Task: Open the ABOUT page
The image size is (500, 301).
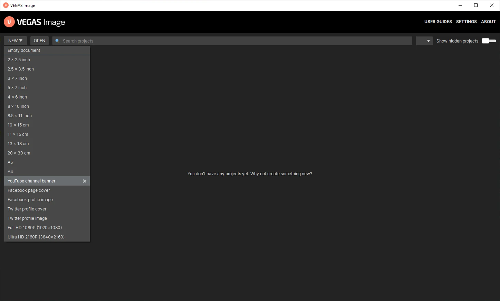Action: click(488, 22)
